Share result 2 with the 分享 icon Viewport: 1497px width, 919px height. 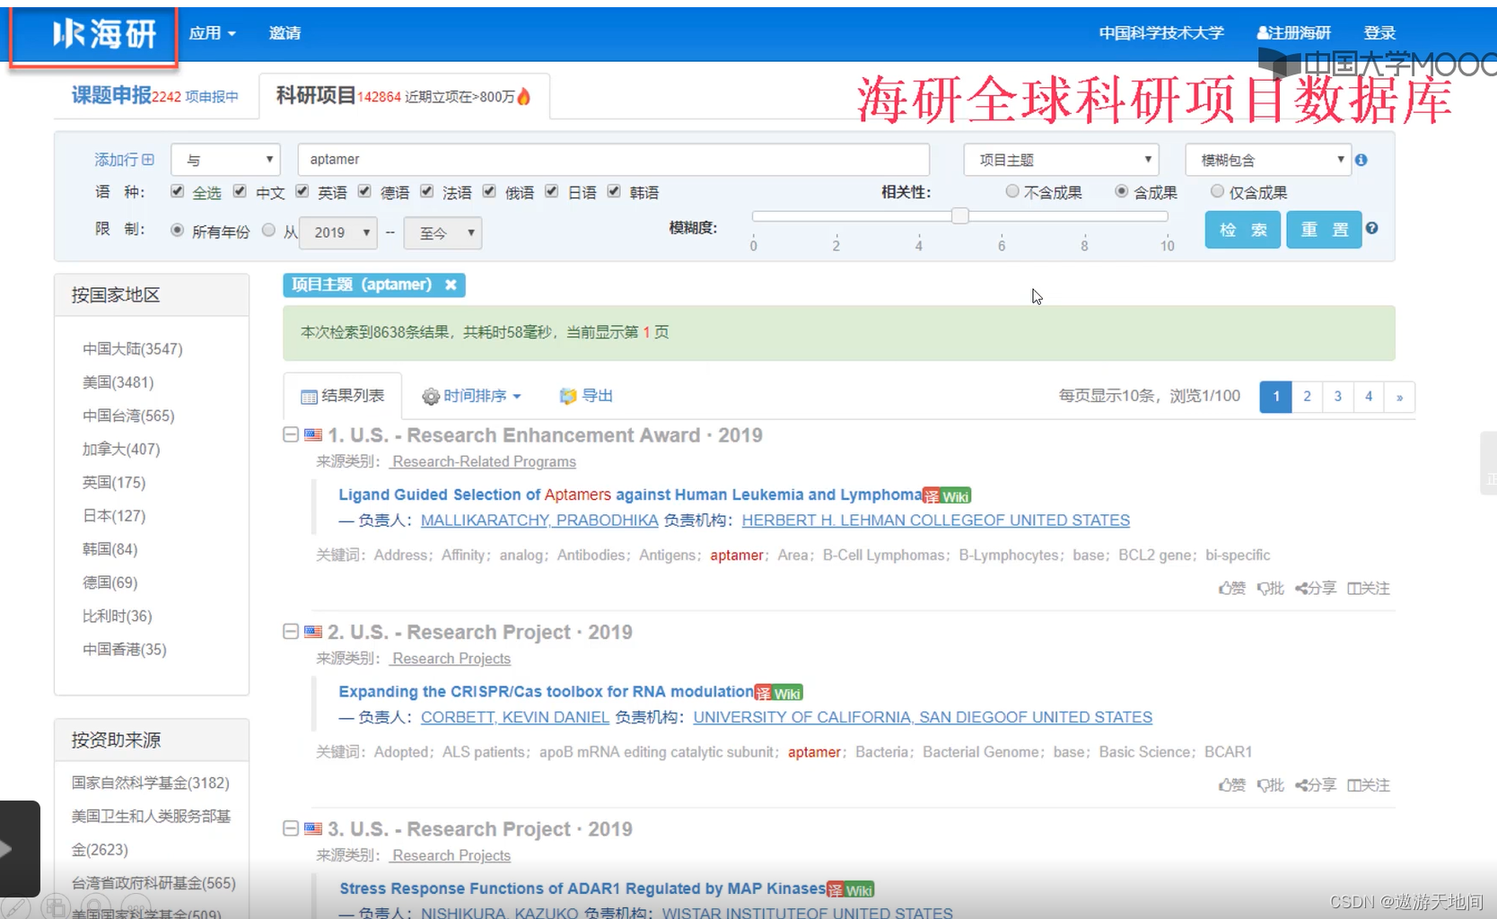pyautogui.click(x=1316, y=784)
